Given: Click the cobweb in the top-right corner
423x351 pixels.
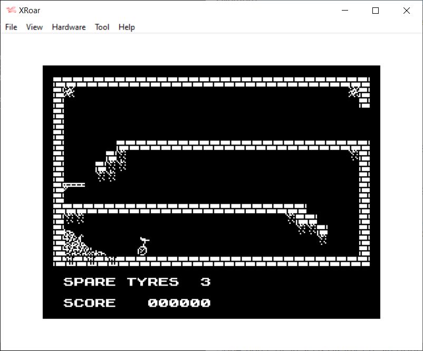Looking at the screenshot, I should (x=354, y=92).
